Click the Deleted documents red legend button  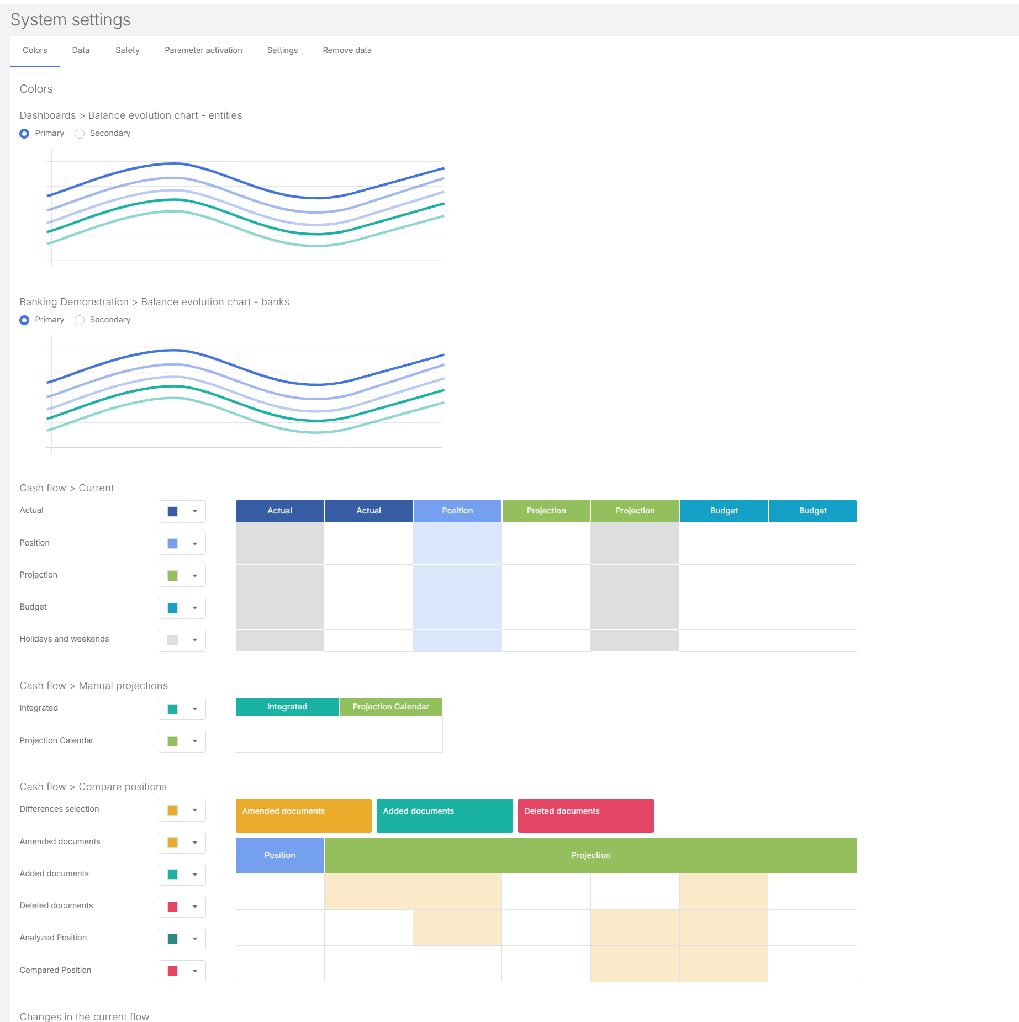(585, 816)
